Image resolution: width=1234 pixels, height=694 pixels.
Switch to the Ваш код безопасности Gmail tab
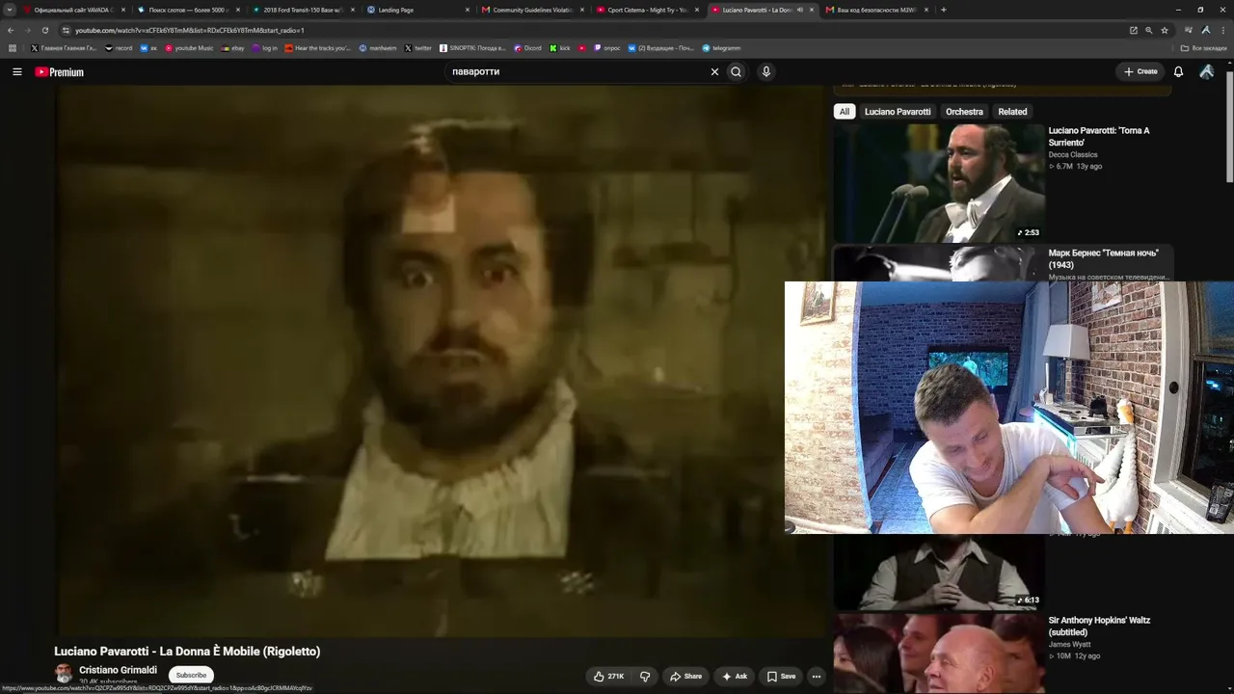click(x=875, y=10)
